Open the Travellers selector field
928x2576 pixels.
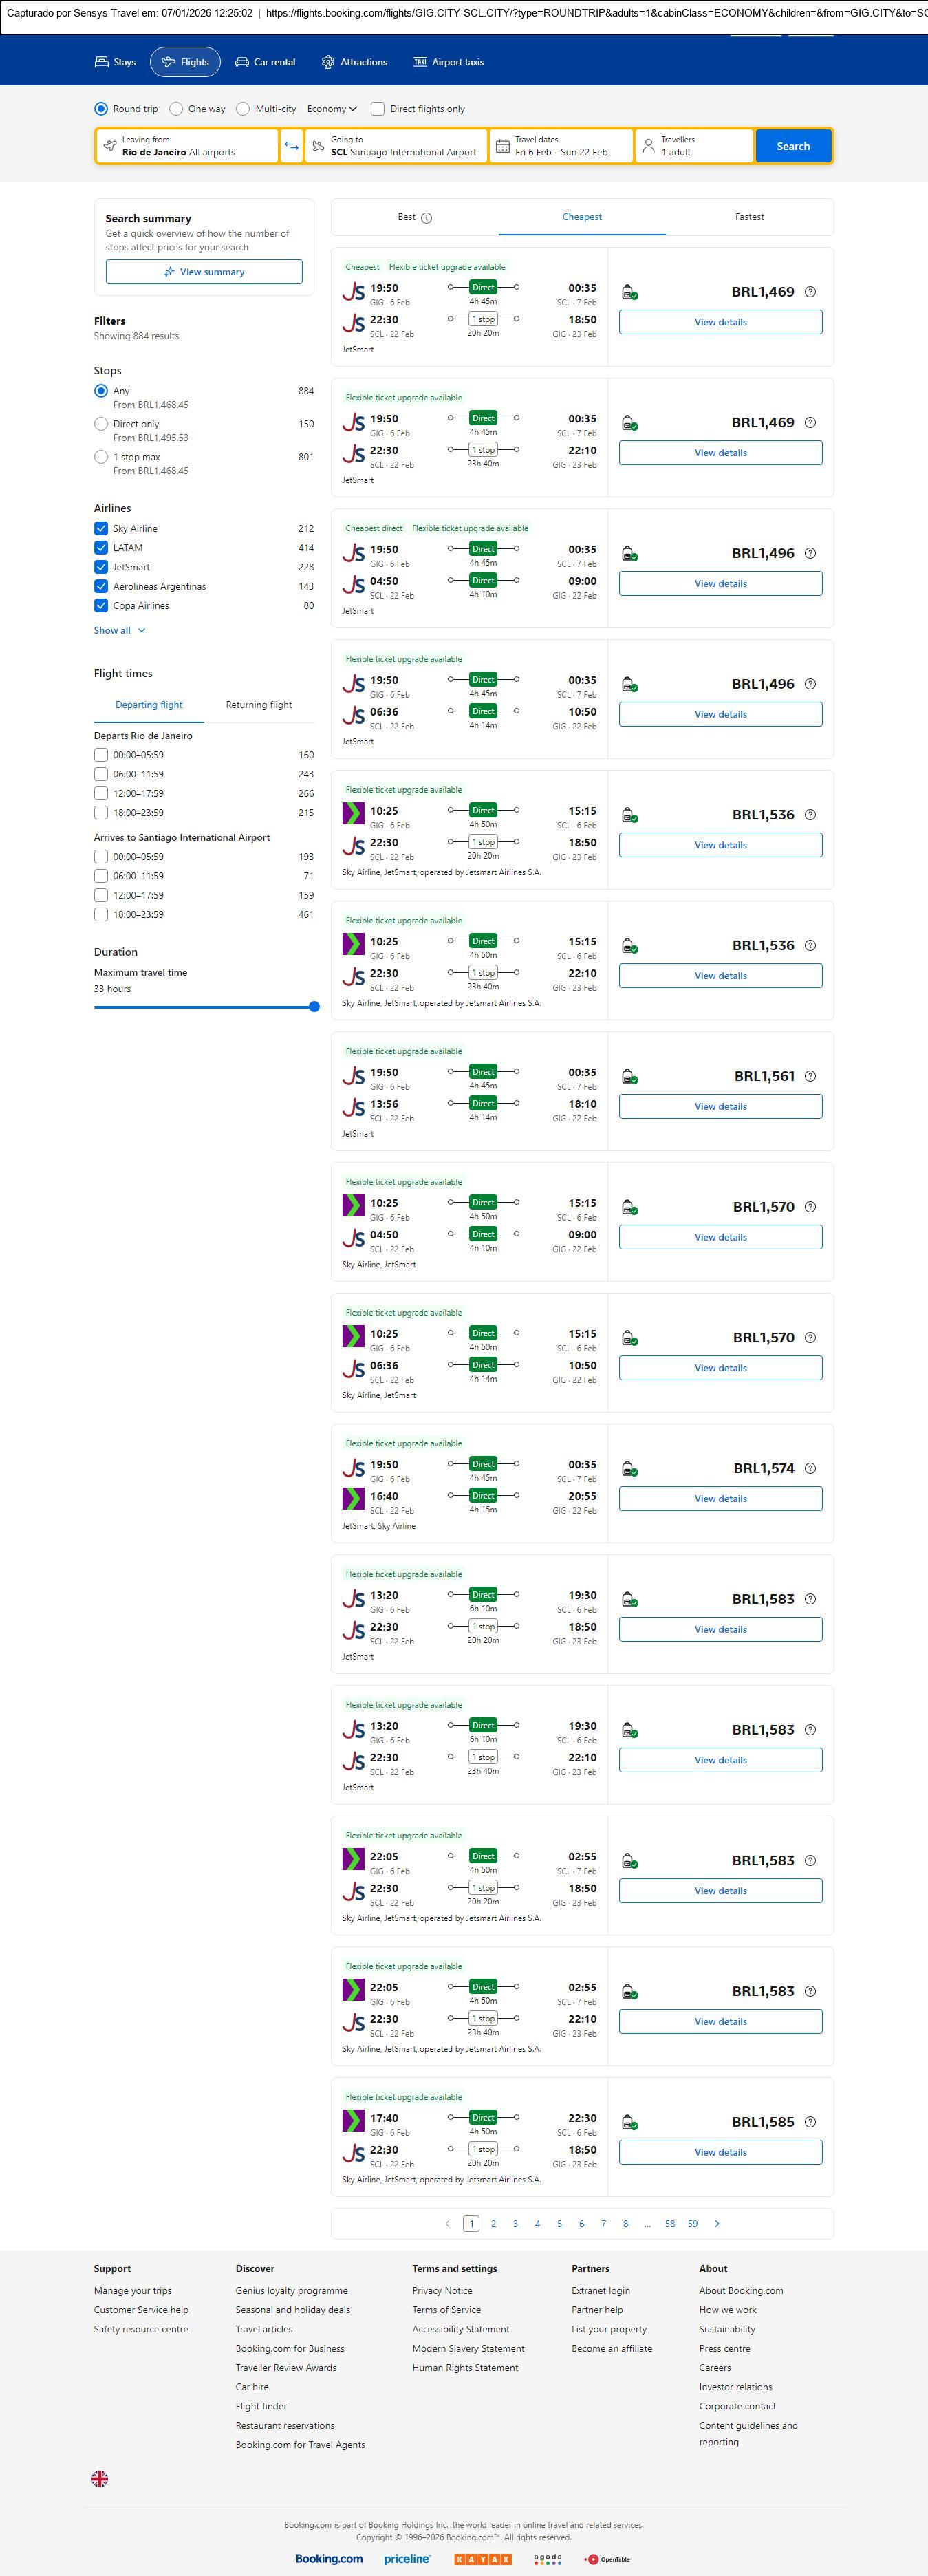[x=694, y=146]
